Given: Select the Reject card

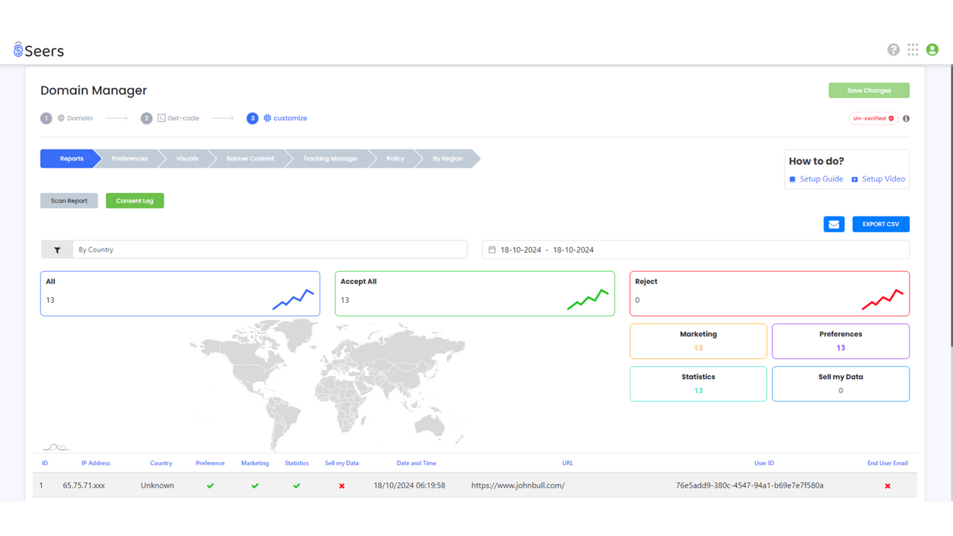Looking at the screenshot, I should (x=770, y=293).
